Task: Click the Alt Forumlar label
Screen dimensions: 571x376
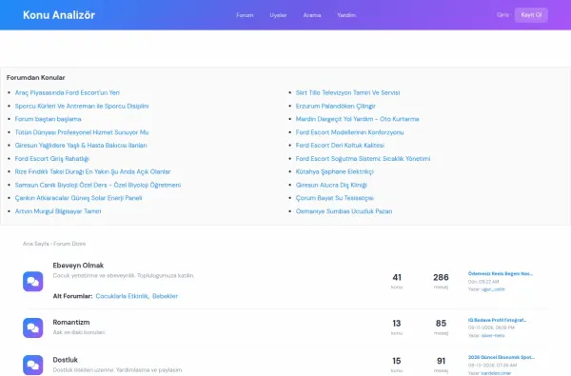Action: (x=72, y=296)
